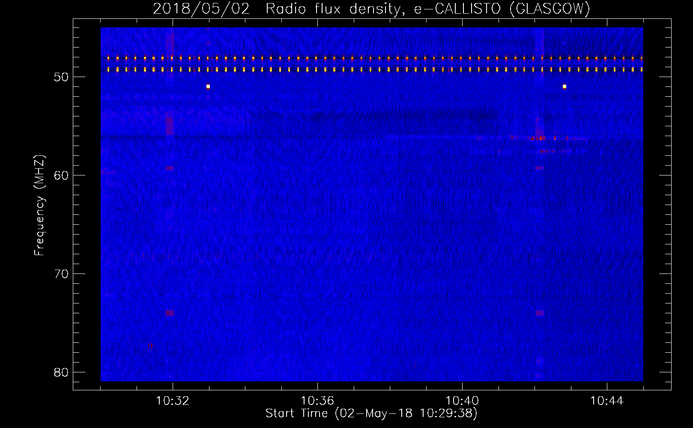The width and height of the screenshot is (693, 428).
Task: Click the plot title '2018/05/02 Radio flux density, e-CALLISTO (GLASGOW)'
Action: (371, 9)
